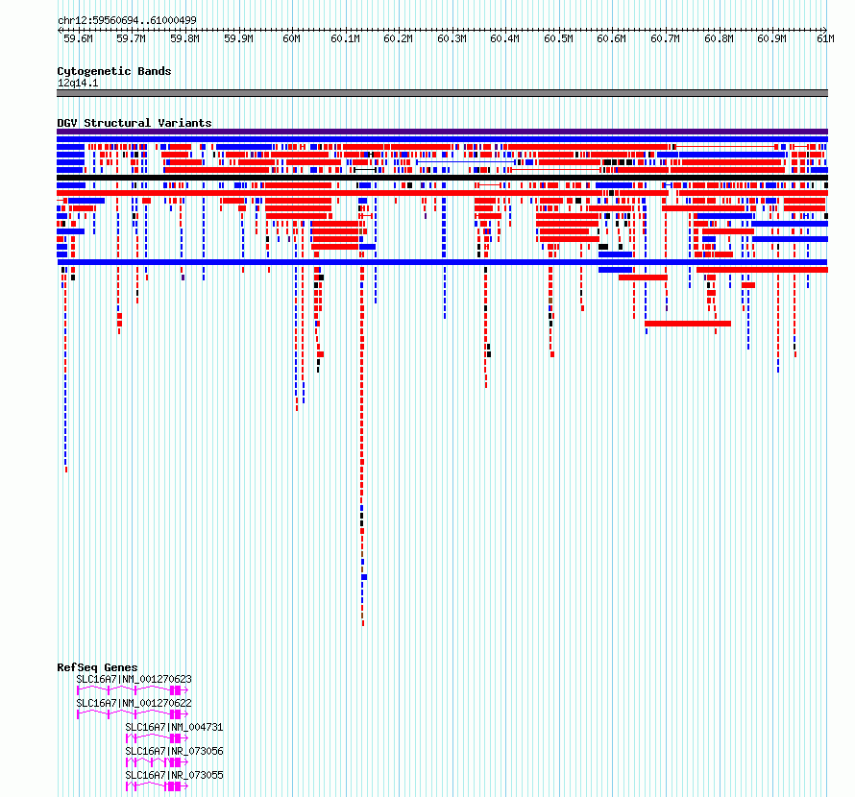The height and width of the screenshot is (797, 855).
Task: Open the DGV Structural Variants track title
Action: point(134,123)
